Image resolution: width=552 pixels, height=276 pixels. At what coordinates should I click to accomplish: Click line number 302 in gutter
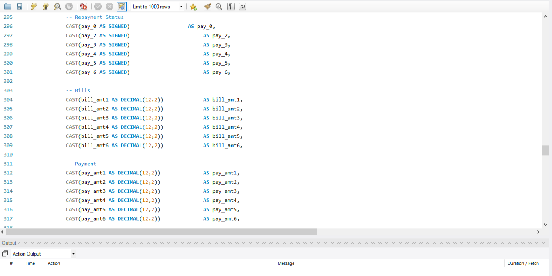(x=8, y=82)
